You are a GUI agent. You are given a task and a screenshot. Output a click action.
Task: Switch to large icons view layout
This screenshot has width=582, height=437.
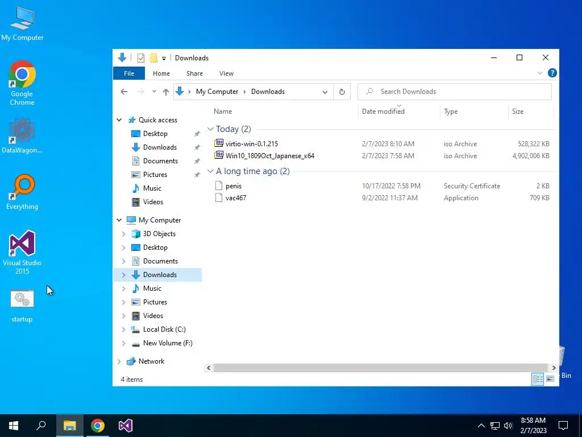[x=550, y=379]
